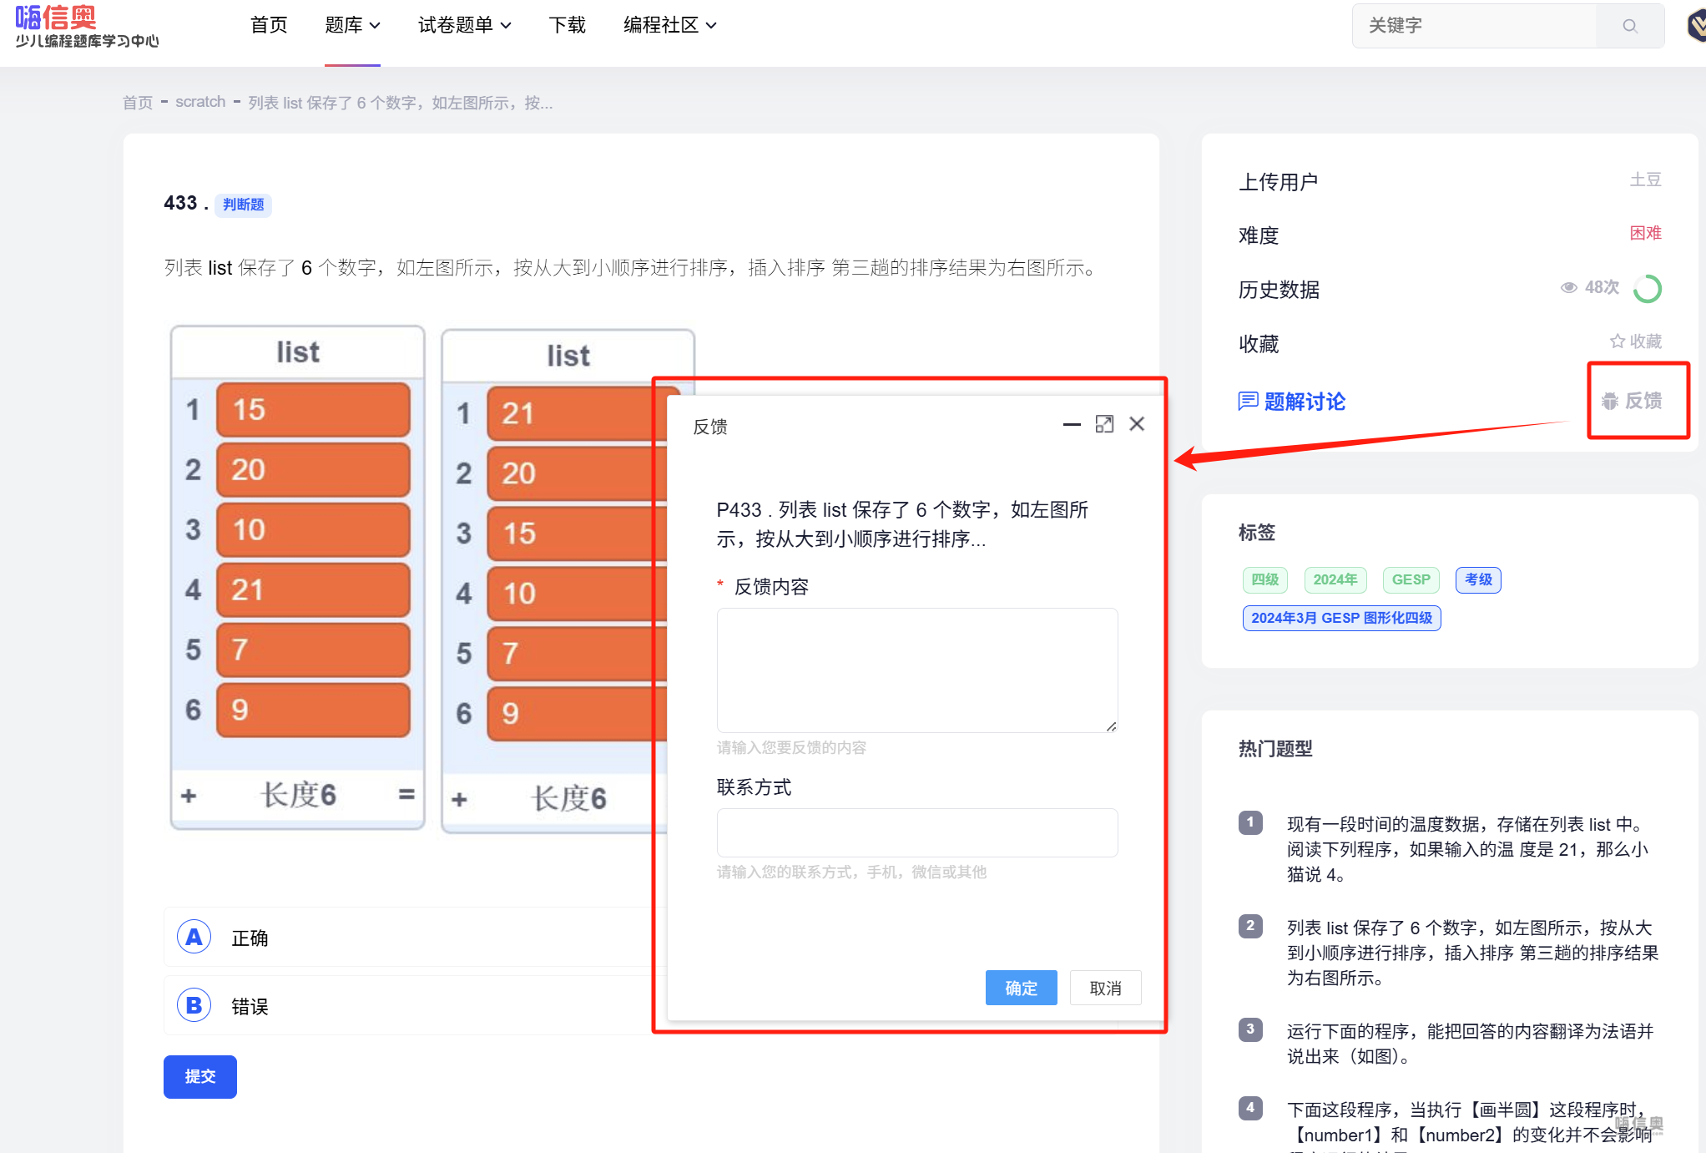Focus the 关键字 search field

(1474, 26)
